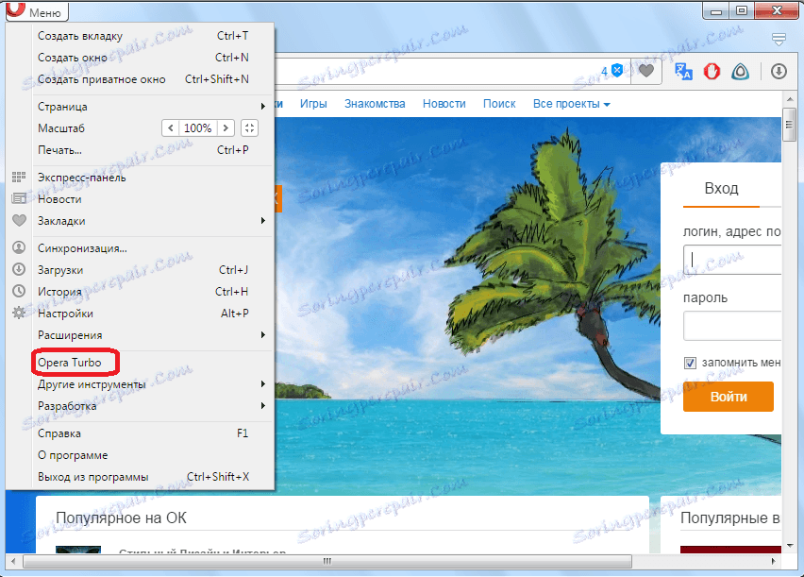
Task: Click the profile icon beside Синхронизация
Action: pyautogui.click(x=19, y=247)
